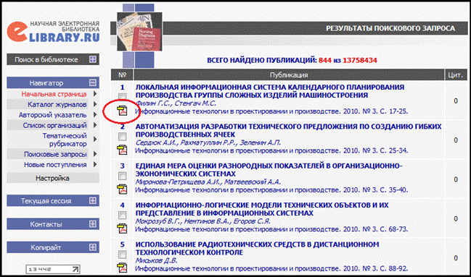Open PDF icon for Сердюк А.И. article
This screenshot has height=277, width=471.
(x=122, y=150)
